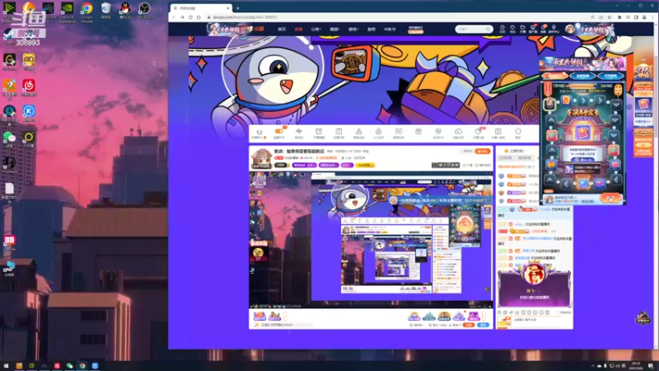Open the checkmark task icon in streamer toolbar
The width and height of the screenshot is (659, 371).
pos(339,132)
